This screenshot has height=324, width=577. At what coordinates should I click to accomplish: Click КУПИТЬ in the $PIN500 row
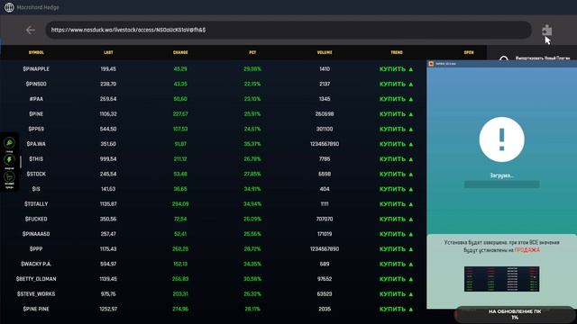click(x=392, y=84)
